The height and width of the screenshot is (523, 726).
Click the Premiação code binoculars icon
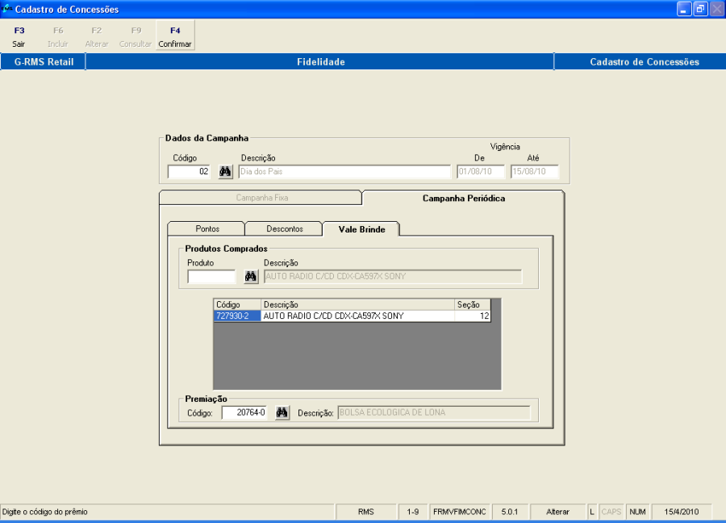point(282,412)
